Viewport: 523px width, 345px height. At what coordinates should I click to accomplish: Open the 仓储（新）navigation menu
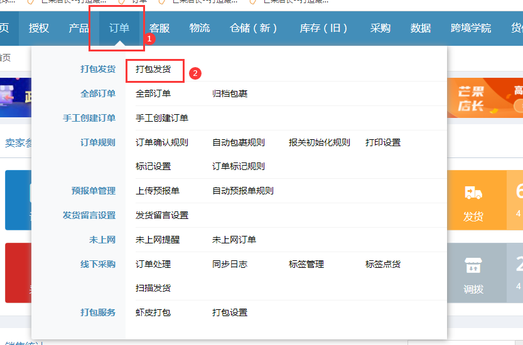pos(253,28)
